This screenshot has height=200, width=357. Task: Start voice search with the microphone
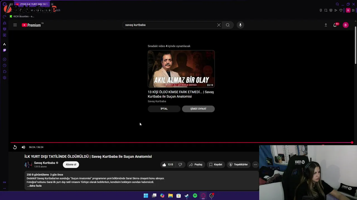pyautogui.click(x=240, y=25)
